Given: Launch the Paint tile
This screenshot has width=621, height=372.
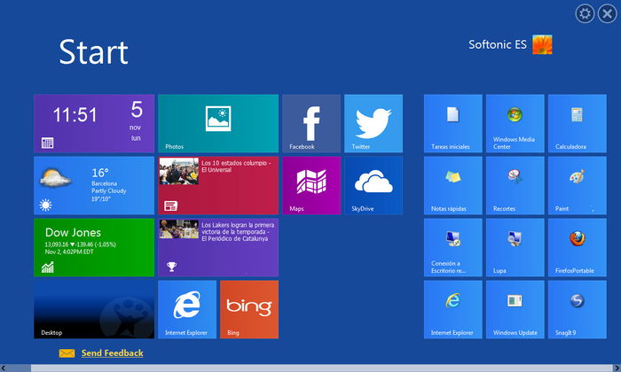Looking at the screenshot, I should (x=577, y=185).
